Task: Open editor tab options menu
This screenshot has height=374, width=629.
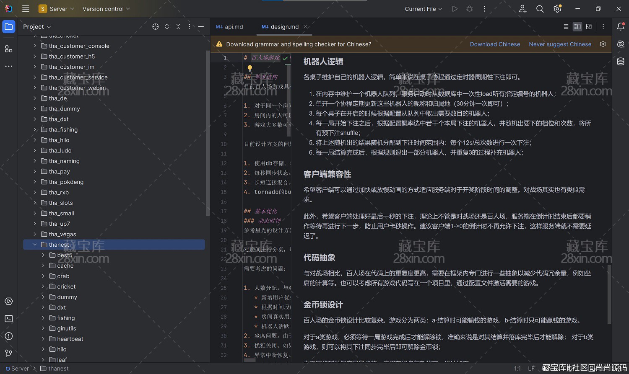Action: tap(603, 27)
